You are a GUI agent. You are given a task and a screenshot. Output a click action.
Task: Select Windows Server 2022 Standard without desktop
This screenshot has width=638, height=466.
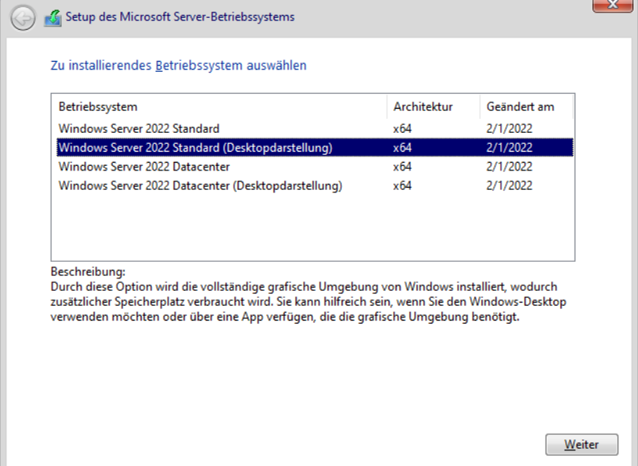[x=314, y=128]
